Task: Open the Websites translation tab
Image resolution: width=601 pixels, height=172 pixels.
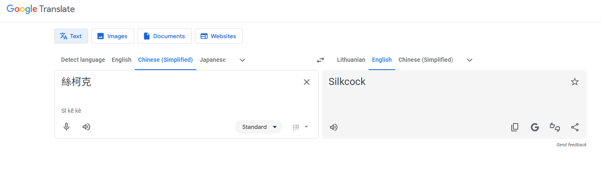Action: coord(219,36)
